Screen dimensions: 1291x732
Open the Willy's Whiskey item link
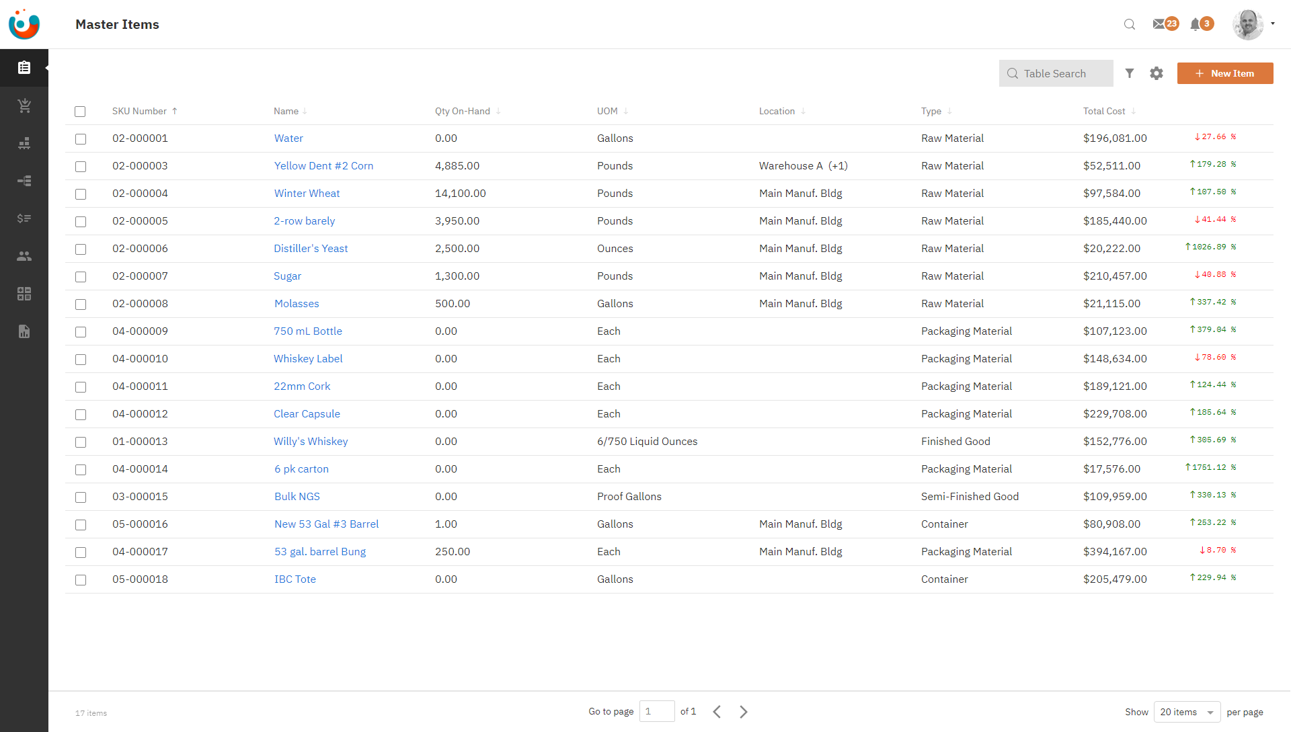pyautogui.click(x=311, y=442)
